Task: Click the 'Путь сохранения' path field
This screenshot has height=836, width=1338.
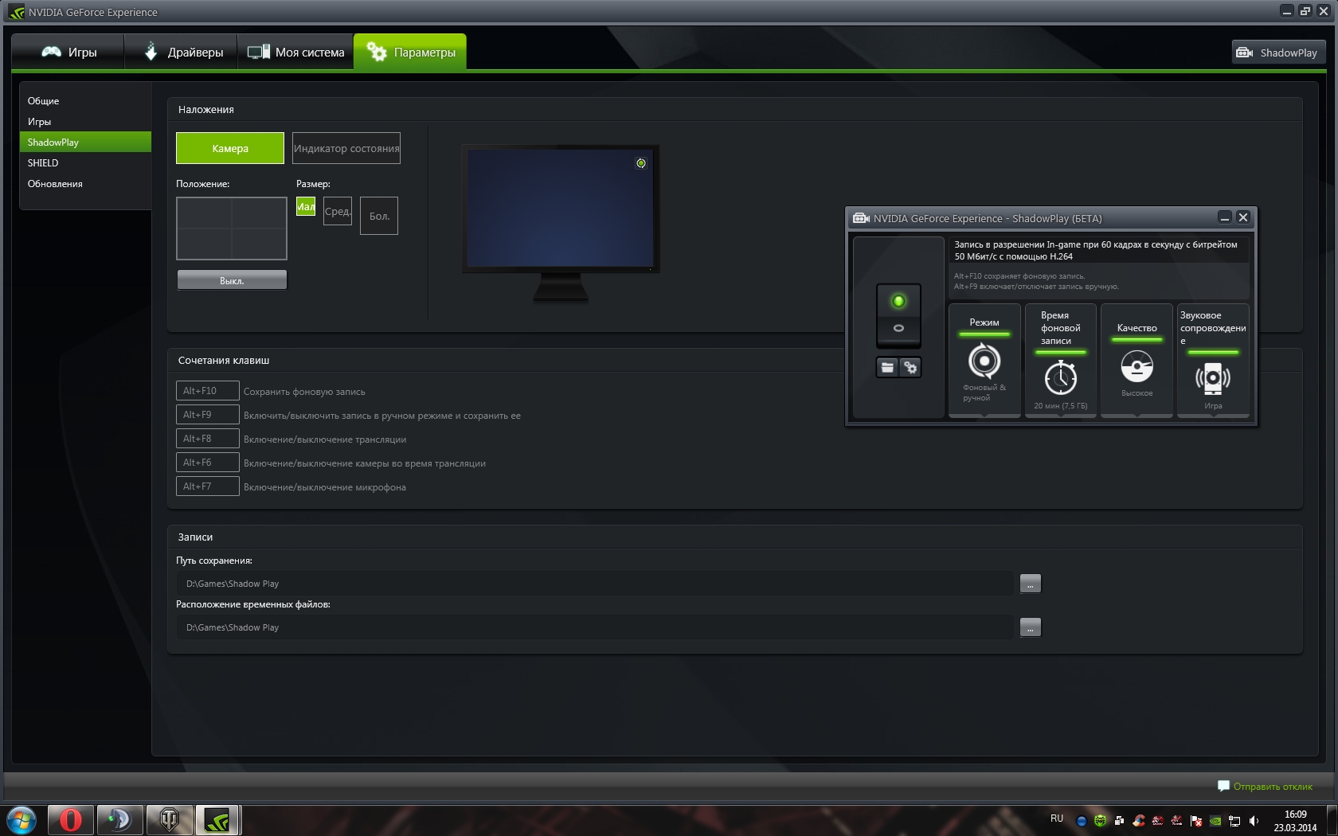Action: [x=596, y=584]
